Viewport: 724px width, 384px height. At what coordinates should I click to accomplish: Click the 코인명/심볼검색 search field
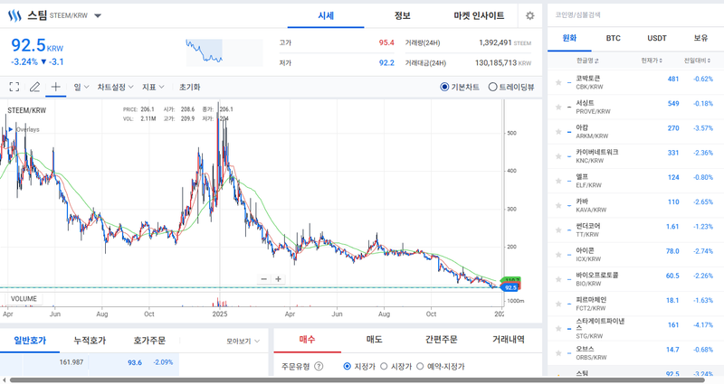633,14
